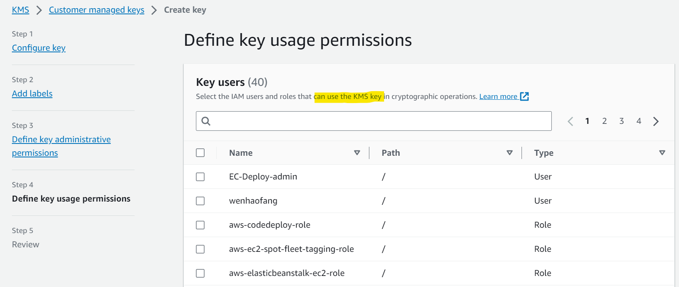679x287 pixels.
Task: Jump to page 2 of key users
Action: pyautogui.click(x=604, y=121)
